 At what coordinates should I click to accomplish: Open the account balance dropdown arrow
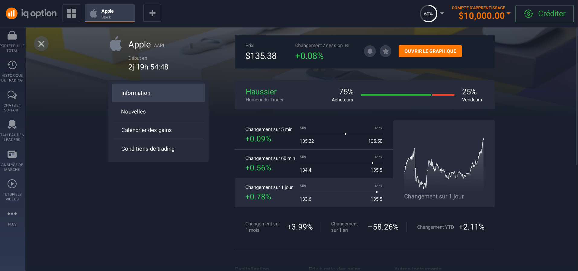click(509, 13)
